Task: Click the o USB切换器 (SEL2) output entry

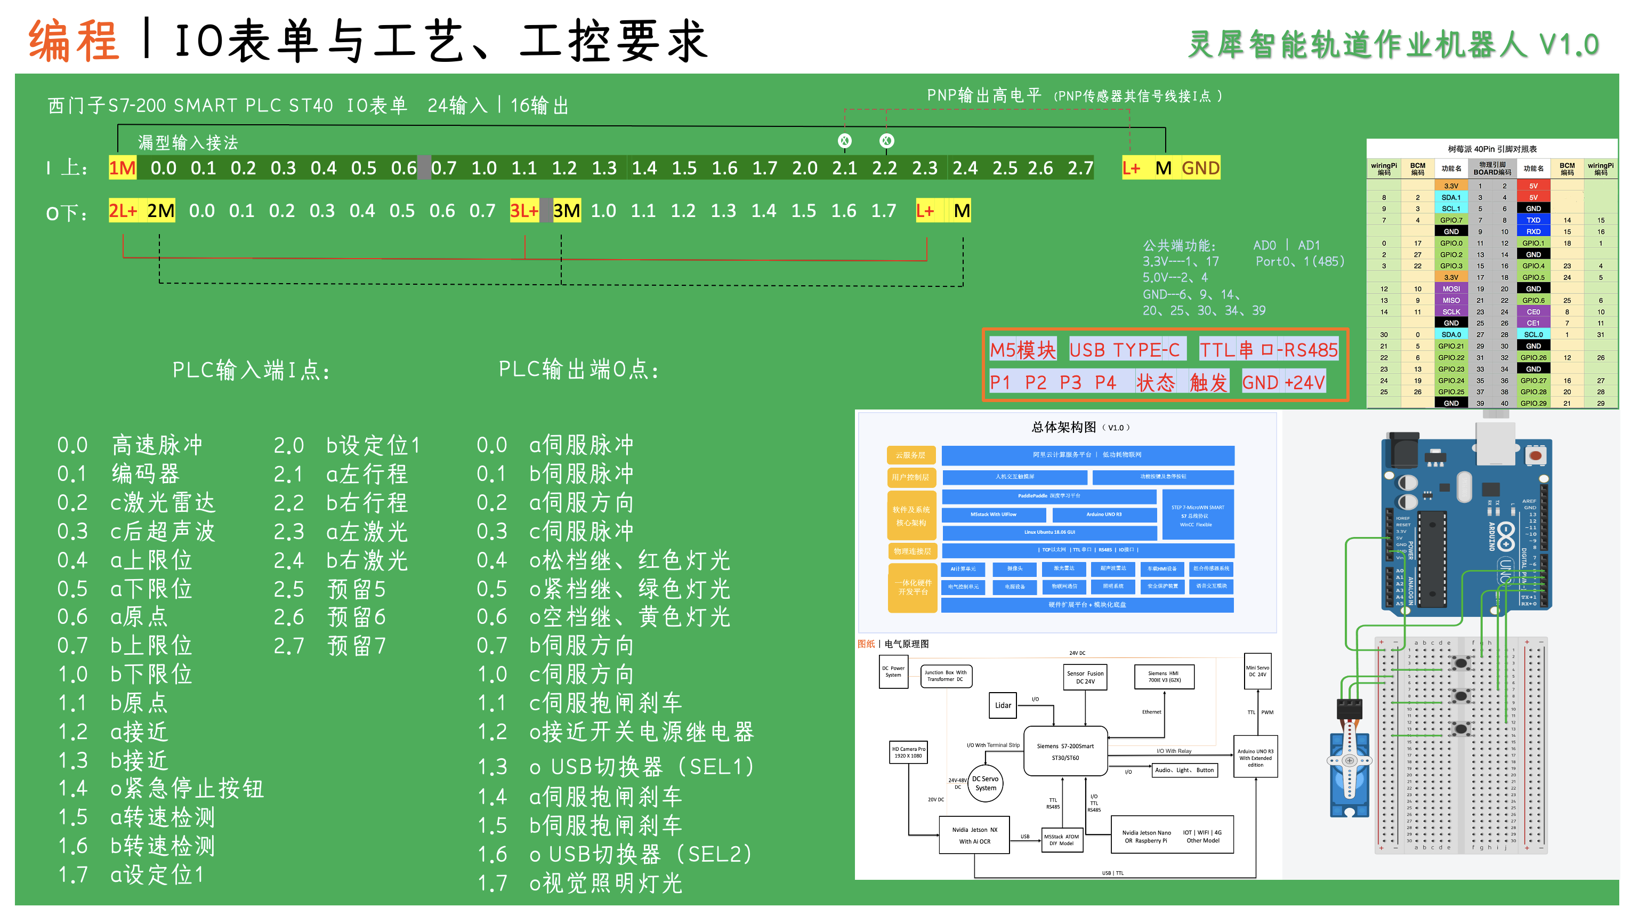Action: click(x=640, y=854)
